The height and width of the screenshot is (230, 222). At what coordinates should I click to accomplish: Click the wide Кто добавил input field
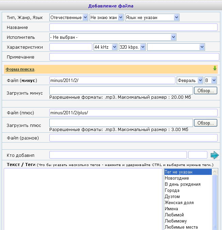(118, 155)
